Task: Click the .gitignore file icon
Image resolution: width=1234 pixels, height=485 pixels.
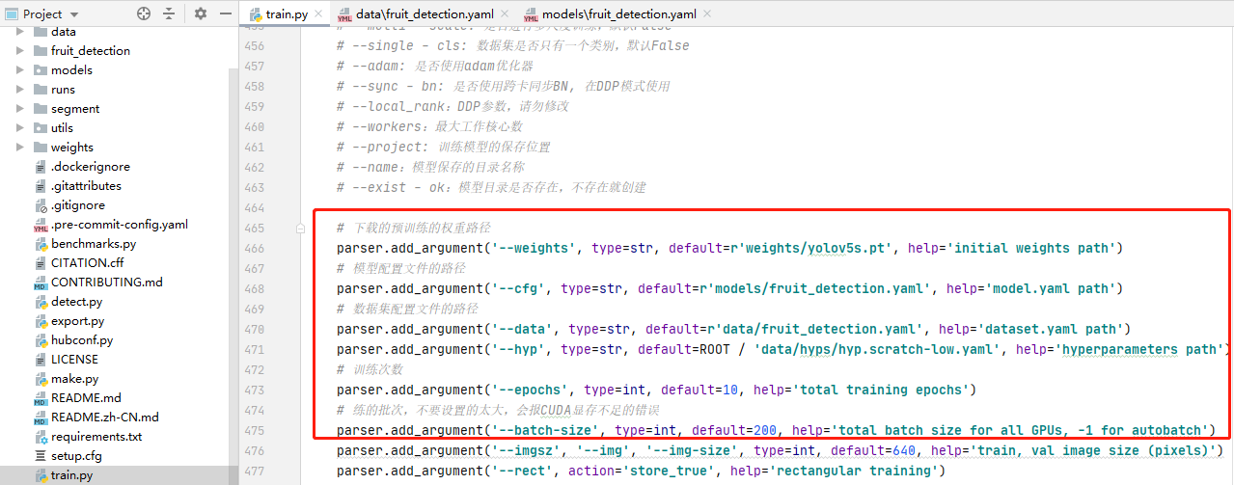Action: point(40,204)
